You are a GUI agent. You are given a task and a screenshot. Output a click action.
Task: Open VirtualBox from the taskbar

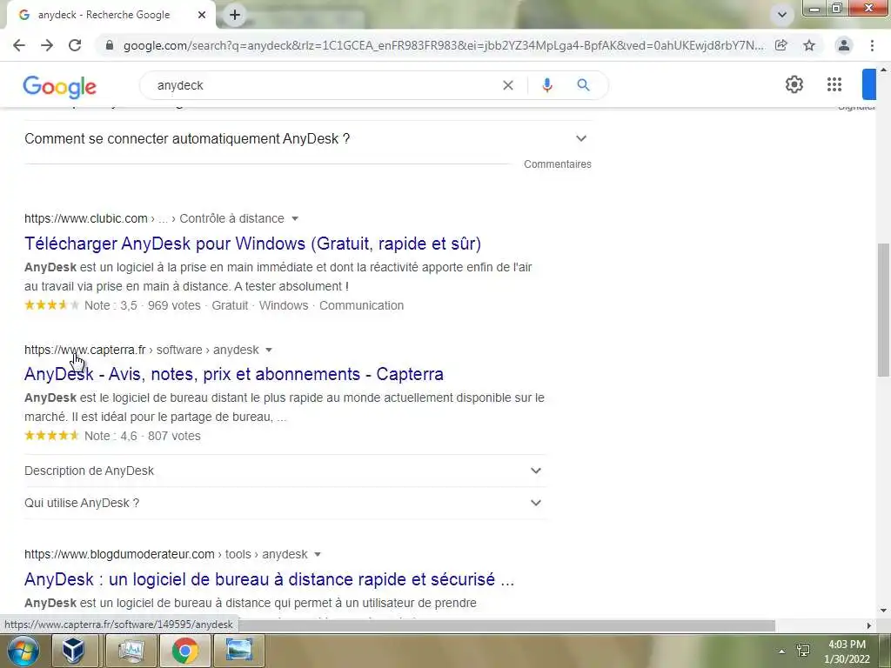[74, 651]
